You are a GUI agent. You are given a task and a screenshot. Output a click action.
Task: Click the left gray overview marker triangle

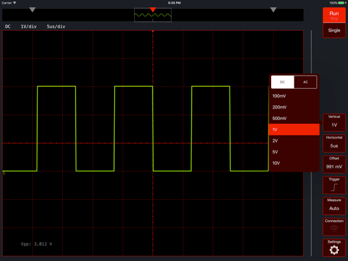[32, 9]
